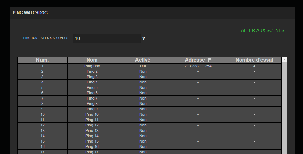Screen dimensions: 303x154
Task: Click the question mark help icon
Action: (x=144, y=38)
